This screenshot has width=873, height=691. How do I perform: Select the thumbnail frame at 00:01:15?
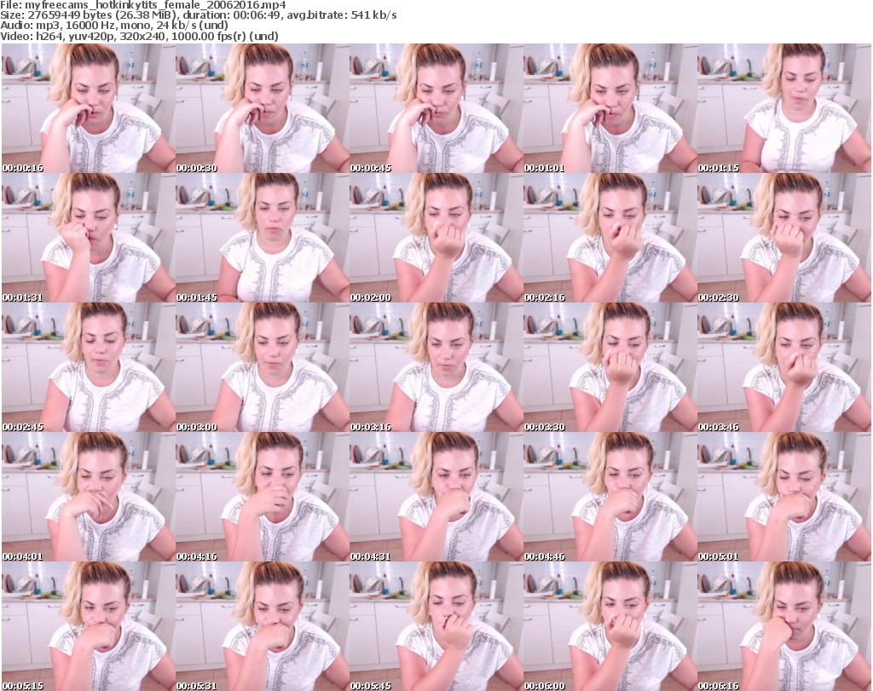tap(784, 108)
